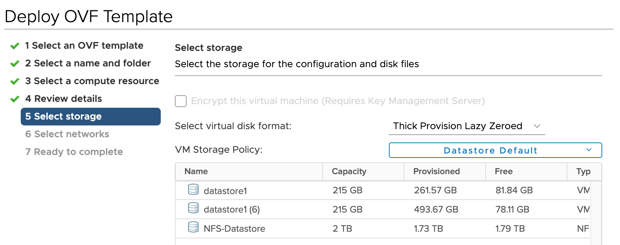Viewport: 620px width, 245px height.
Task: Click the datastore icon beside datastore1 (6)
Action: pos(193,209)
